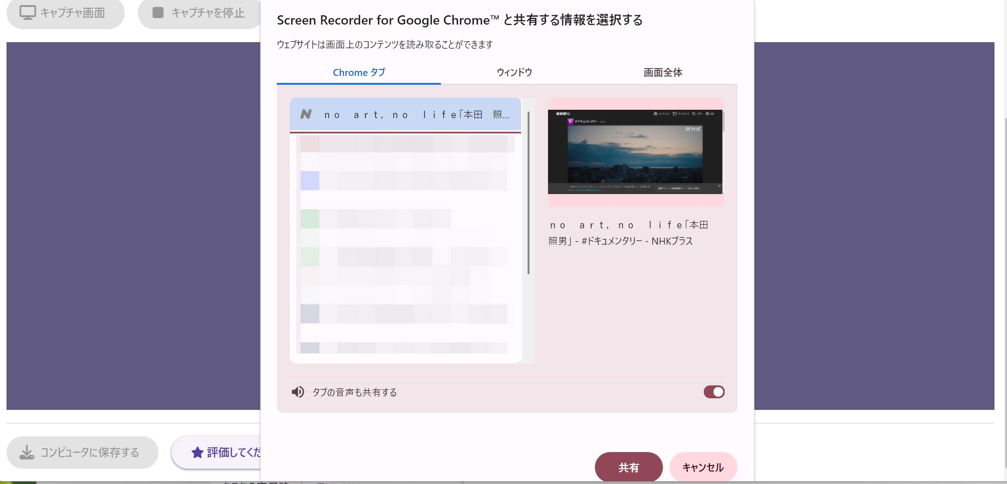1007x484 pixels.
Task: Click the download icon in コンピュータに保存する
Action: point(27,452)
